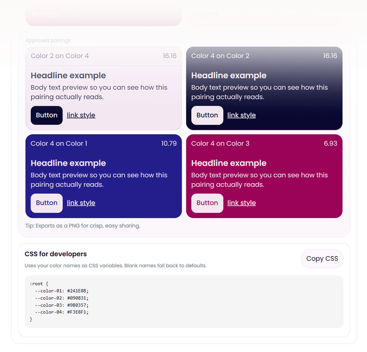Select the Color 4 on Color 2 card title

(x=220, y=56)
